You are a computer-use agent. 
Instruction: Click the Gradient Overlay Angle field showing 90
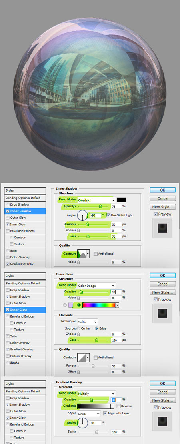coord(95,423)
